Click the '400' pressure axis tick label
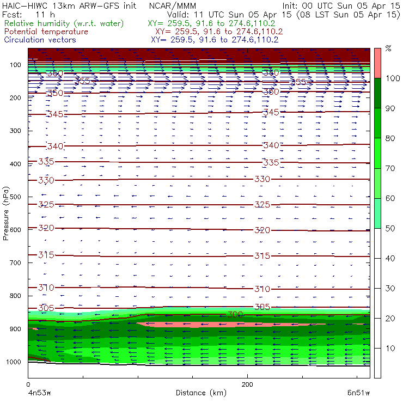The height and width of the screenshot is (403, 403). click(x=15, y=164)
